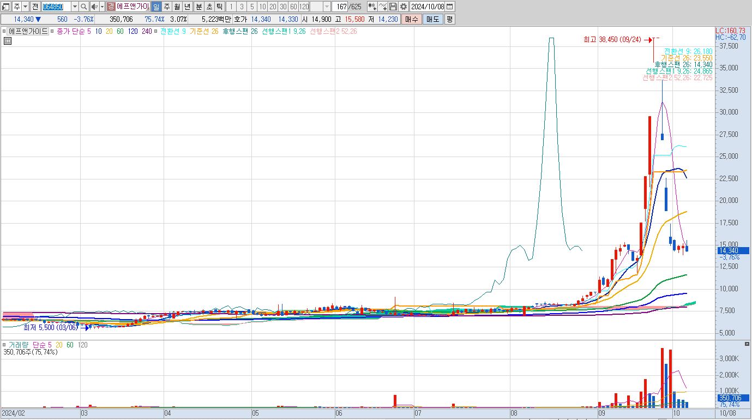Click the 매도 (sell) button
Screen dimensions: 752x420
tap(432, 19)
